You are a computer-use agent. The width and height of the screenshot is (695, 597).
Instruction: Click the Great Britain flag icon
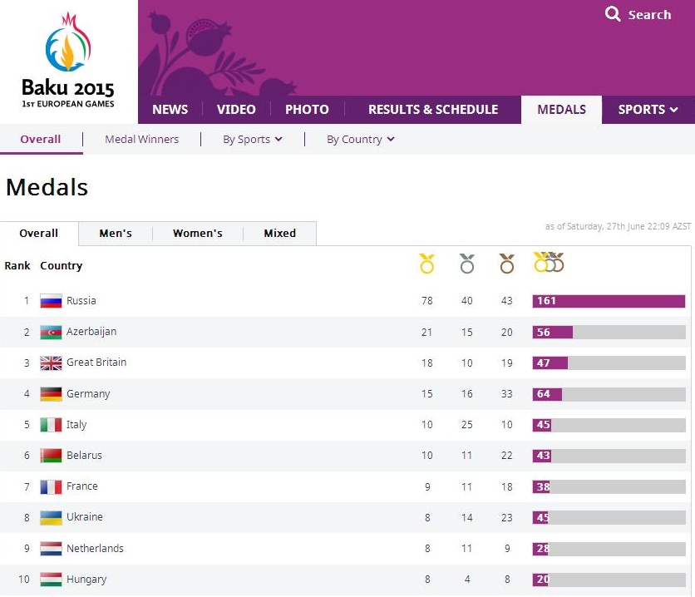(51, 363)
